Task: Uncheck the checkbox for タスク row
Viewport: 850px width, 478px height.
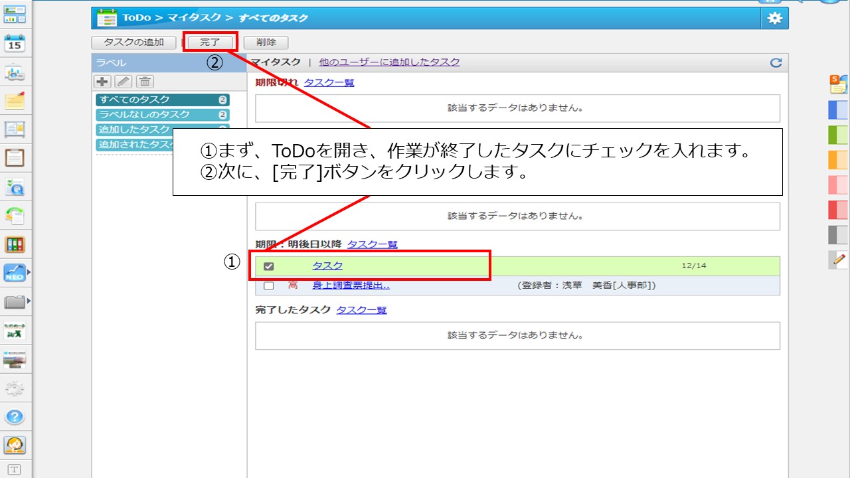Action: [x=269, y=267]
